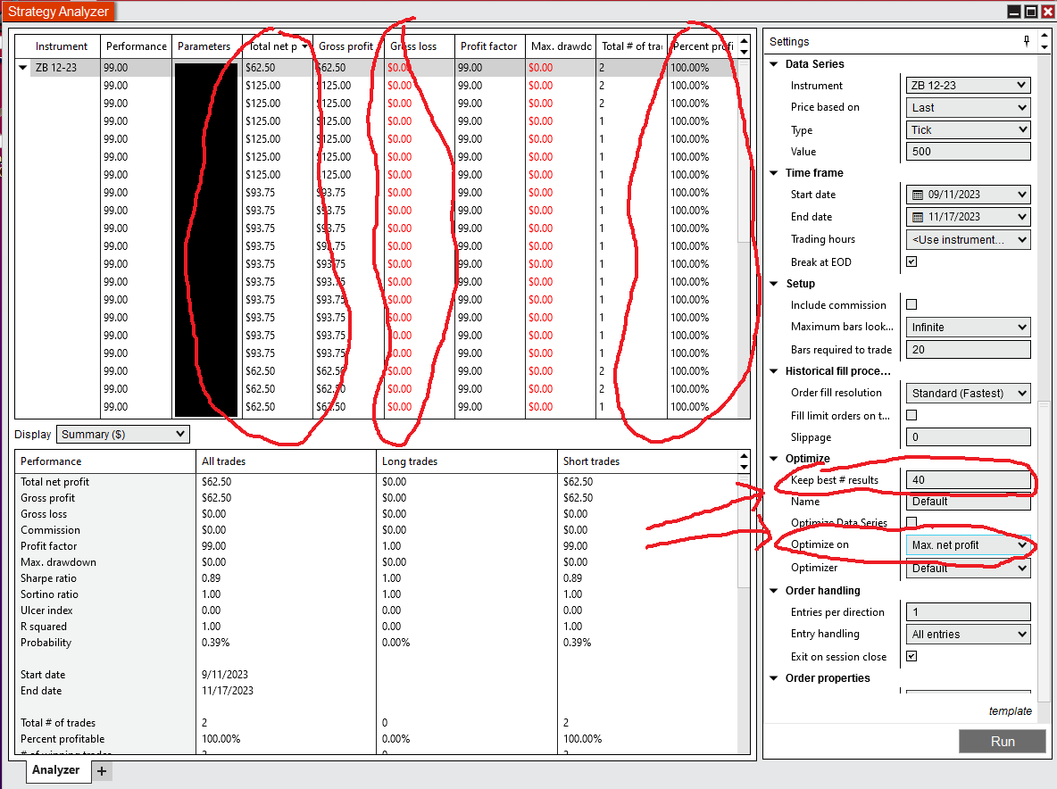This screenshot has width=1057, height=789.
Task: Sort by Gross profit column header
Action: point(348,46)
